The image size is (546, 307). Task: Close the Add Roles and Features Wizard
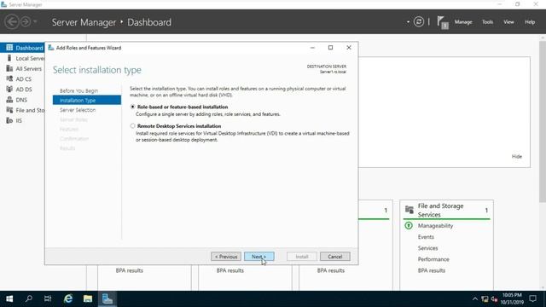click(349, 48)
